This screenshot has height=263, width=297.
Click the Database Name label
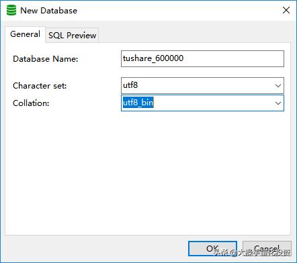[x=46, y=59]
